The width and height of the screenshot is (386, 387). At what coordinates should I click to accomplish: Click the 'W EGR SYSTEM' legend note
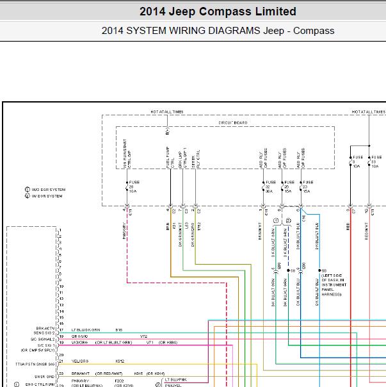(x=44, y=196)
